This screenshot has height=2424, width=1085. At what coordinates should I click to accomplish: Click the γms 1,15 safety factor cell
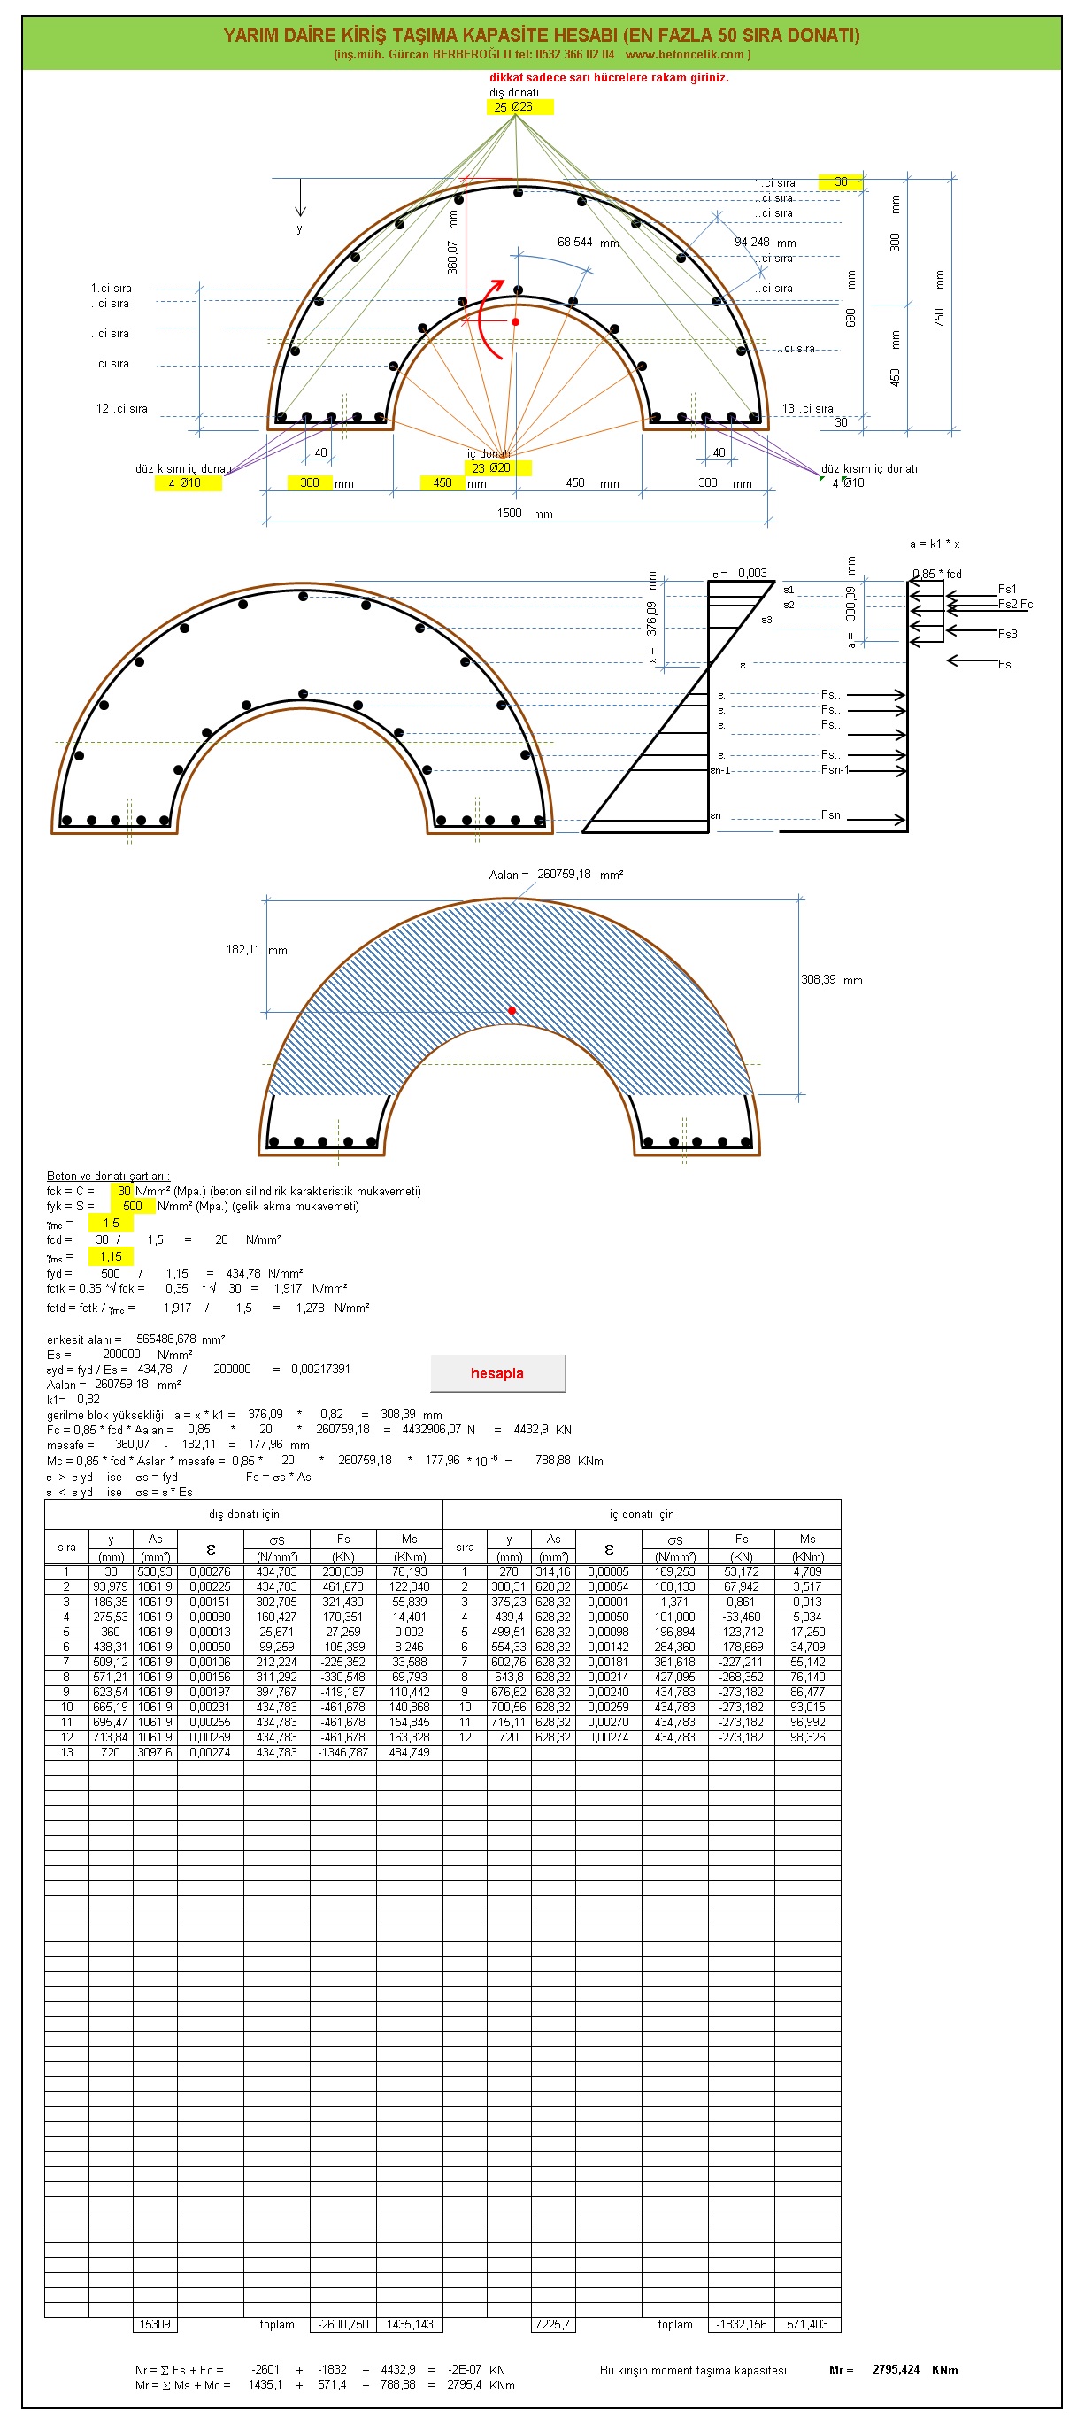(x=111, y=1256)
